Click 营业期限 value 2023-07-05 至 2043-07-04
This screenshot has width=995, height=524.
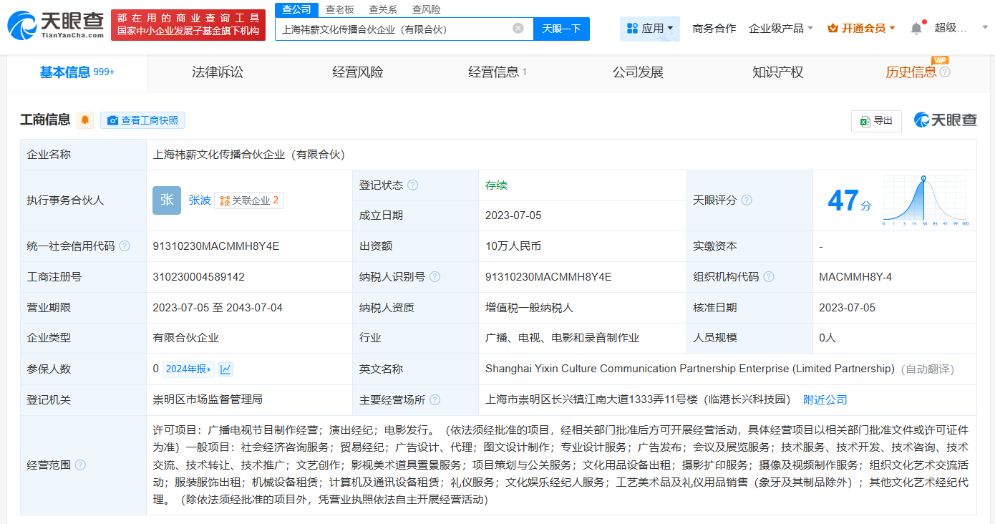[x=218, y=308]
